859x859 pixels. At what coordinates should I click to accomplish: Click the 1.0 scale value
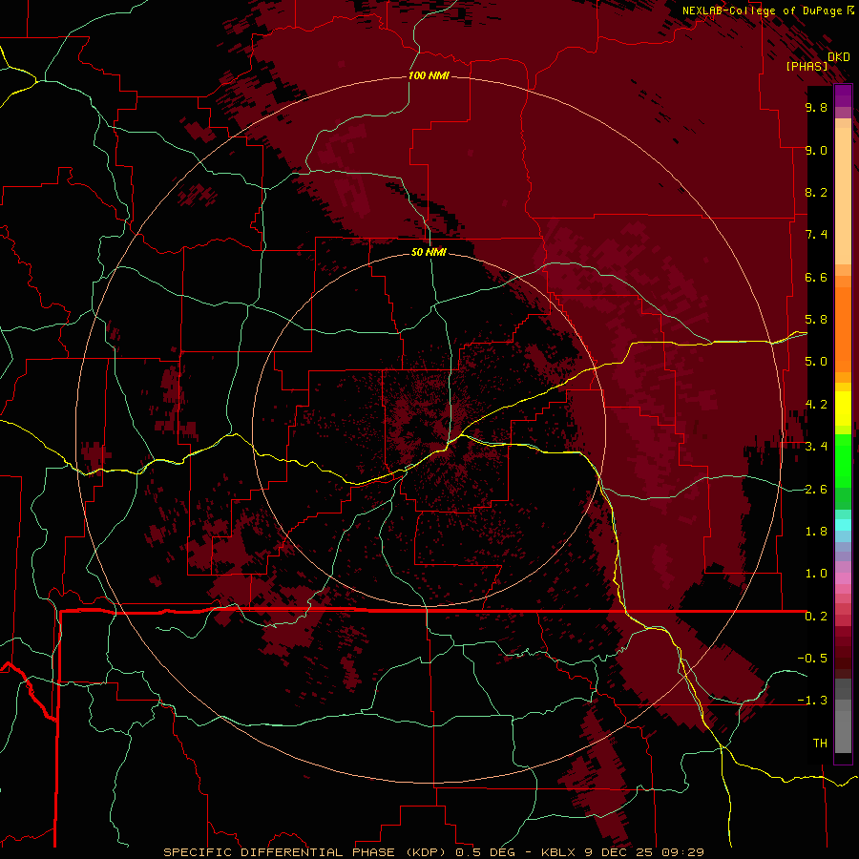[816, 574]
